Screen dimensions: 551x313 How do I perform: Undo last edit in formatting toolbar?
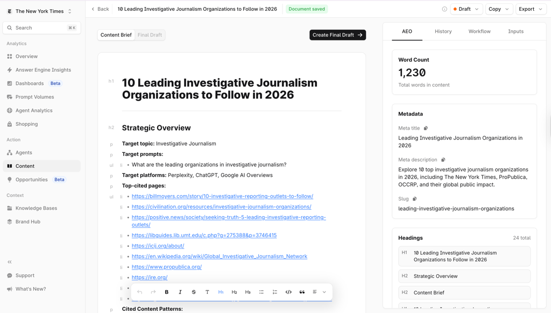[140, 292]
